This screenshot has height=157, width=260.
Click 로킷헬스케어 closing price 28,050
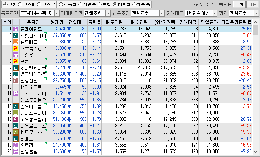213,35
